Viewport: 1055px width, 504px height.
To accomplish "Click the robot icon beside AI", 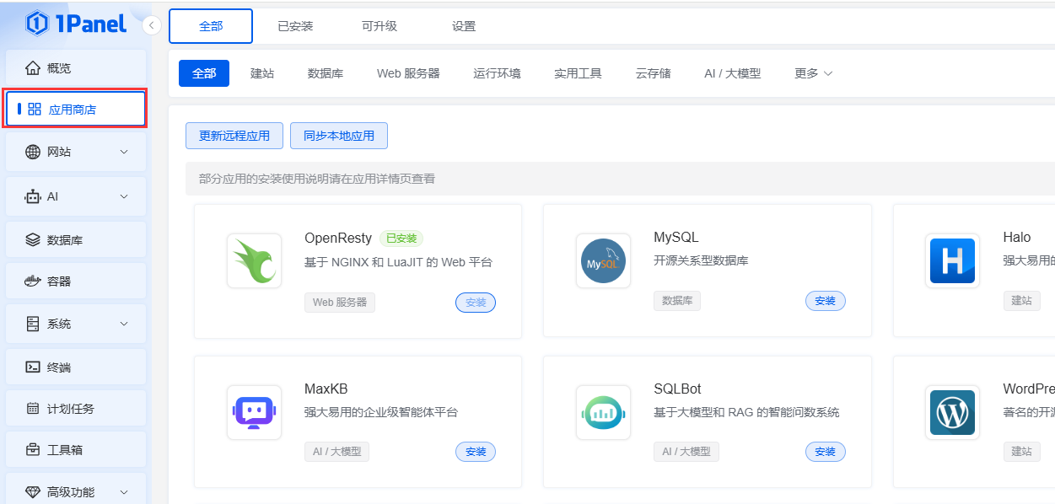I will pyautogui.click(x=33, y=196).
